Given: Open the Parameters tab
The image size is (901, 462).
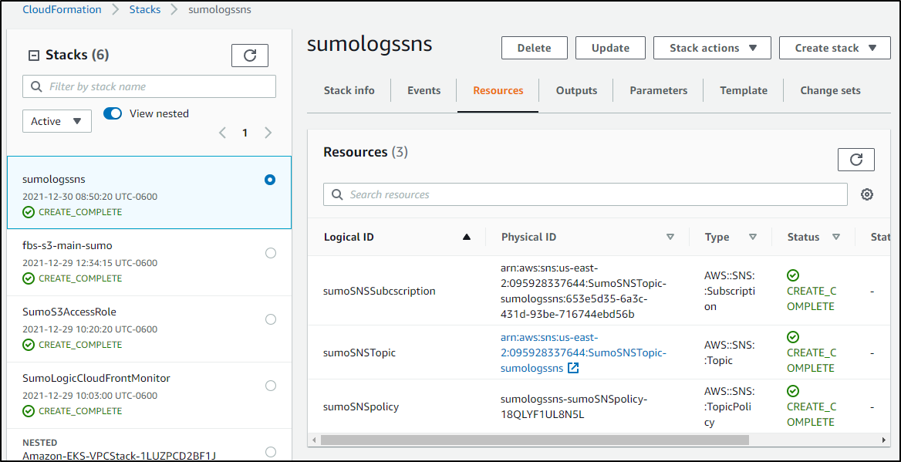Looking at the screenshot, I should (x=659, y=90).
